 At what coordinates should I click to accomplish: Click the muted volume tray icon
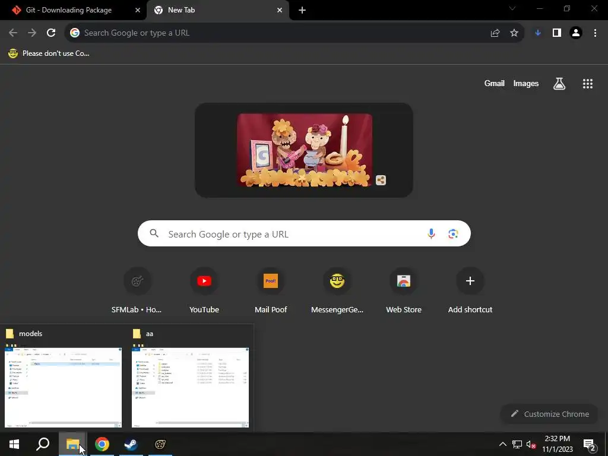point(531,444)
